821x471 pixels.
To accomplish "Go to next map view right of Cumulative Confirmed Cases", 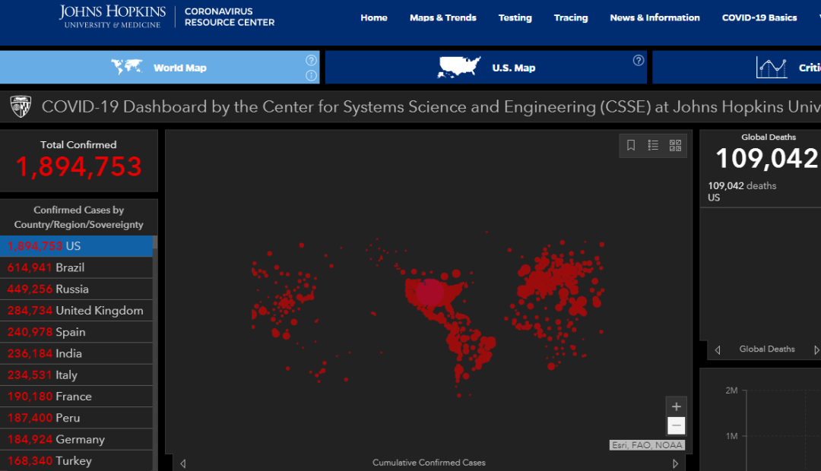I will point(675,463).
